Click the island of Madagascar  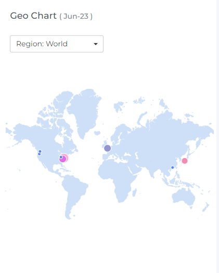click(134, 192)
